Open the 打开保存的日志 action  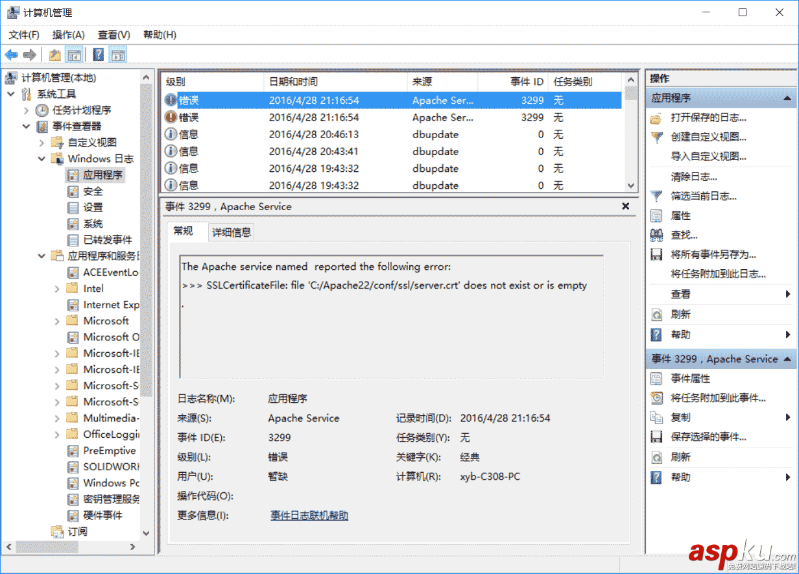pos(708,117)
